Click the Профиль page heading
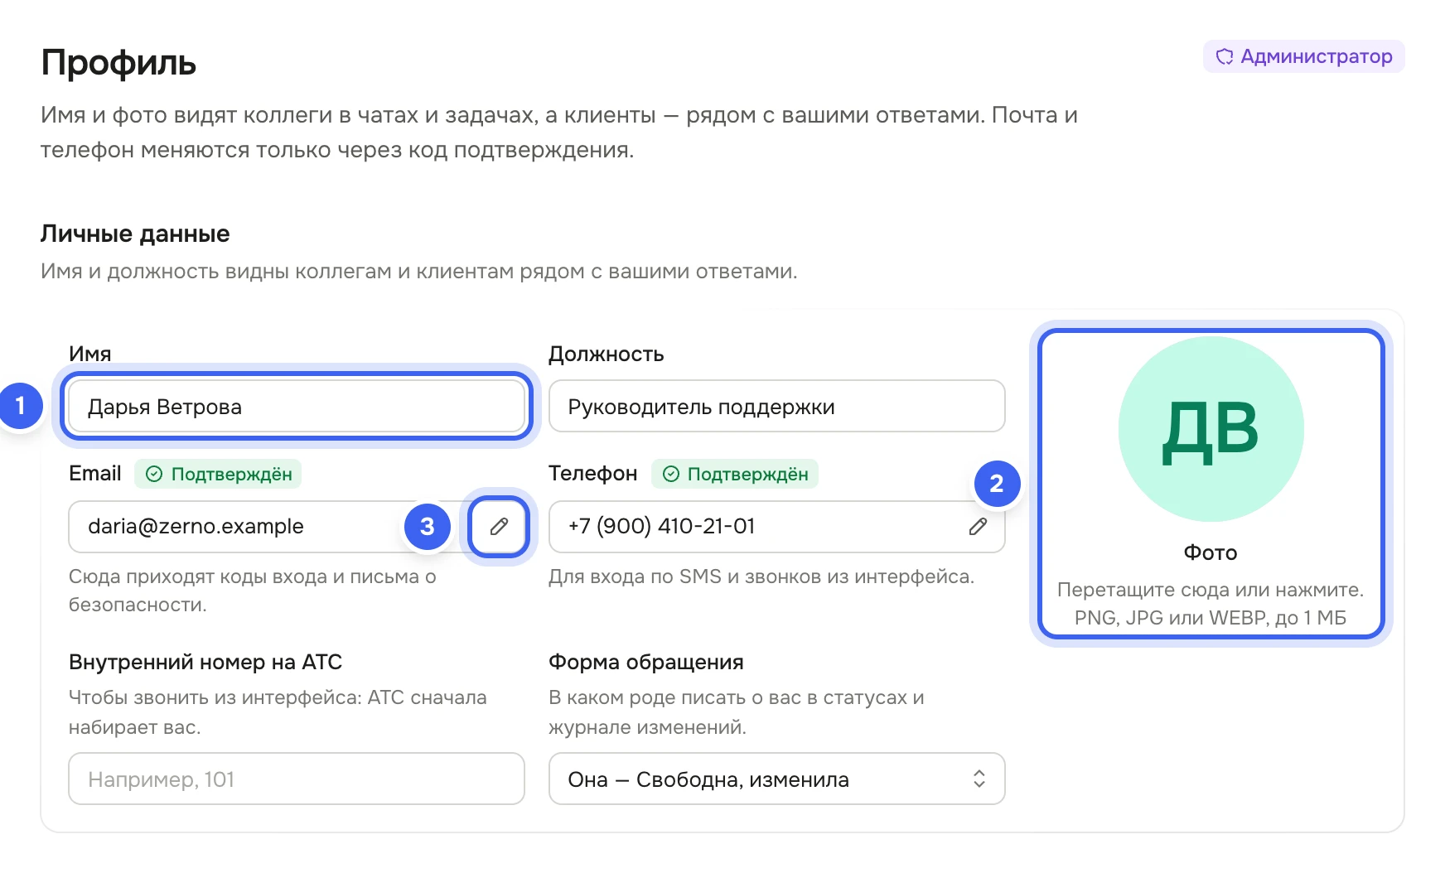Viewport: 1445px width, 873px height. 118,63
